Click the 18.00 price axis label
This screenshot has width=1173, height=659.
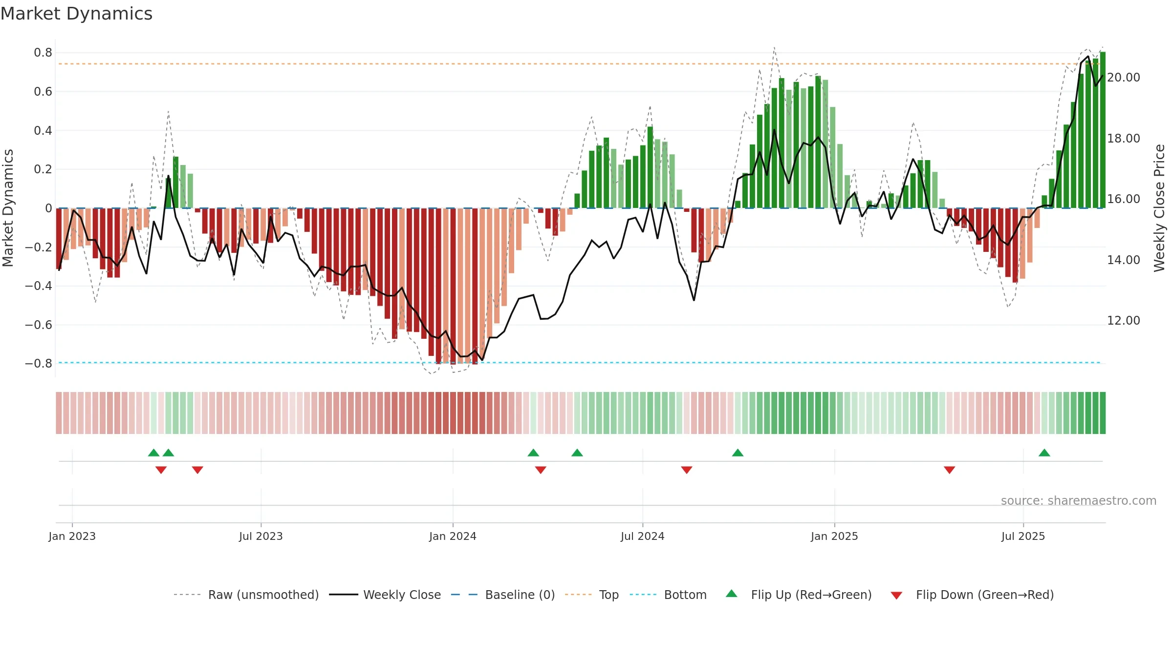click(x=1124, y=139)
